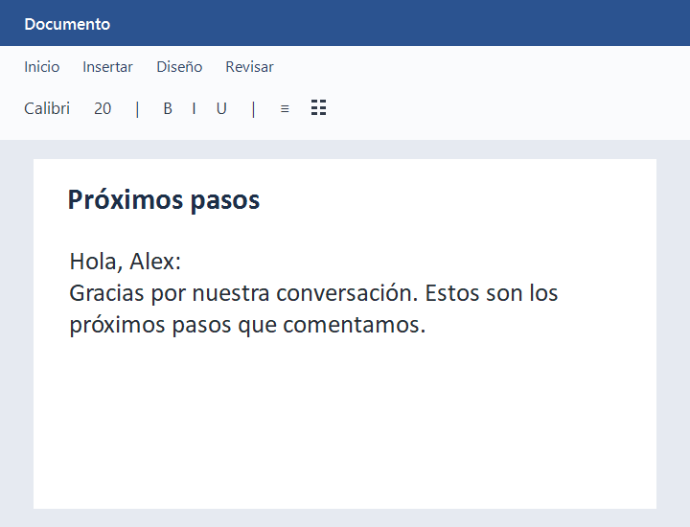Click the text alignment icon
Screen dimensions: 690x527
coord(285,108)
